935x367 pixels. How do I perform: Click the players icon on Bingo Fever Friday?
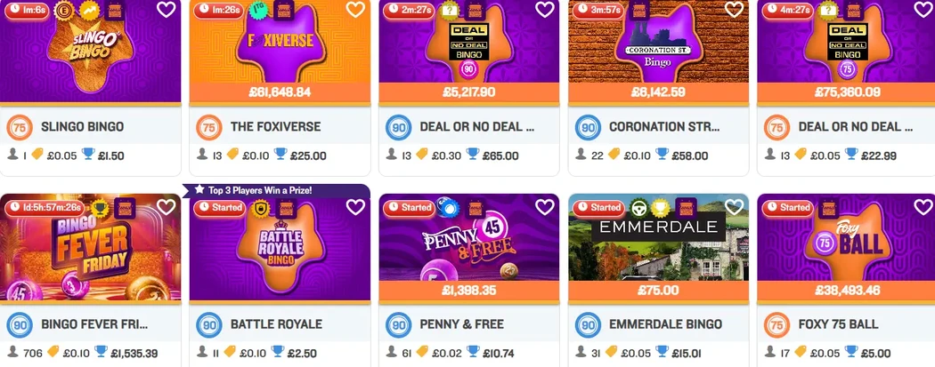coord(12,352)
